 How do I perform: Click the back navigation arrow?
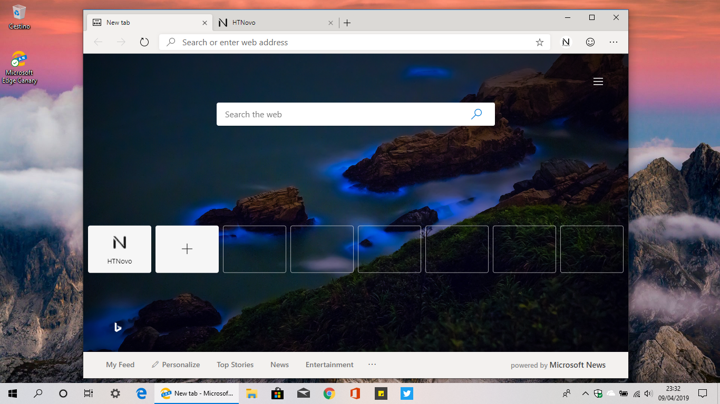pos(98,42)
